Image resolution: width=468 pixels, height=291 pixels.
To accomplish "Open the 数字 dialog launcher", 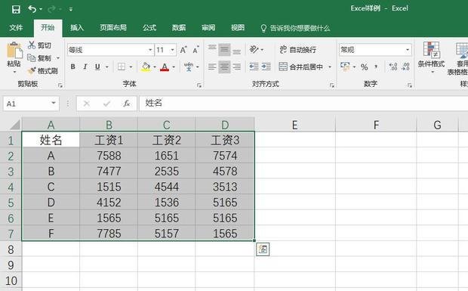I will click(x=410, y=85).
